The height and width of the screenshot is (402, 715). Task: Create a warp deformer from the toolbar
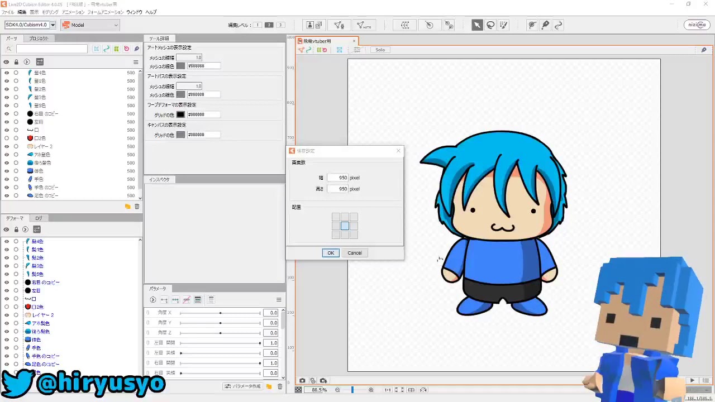click(405, 25)
